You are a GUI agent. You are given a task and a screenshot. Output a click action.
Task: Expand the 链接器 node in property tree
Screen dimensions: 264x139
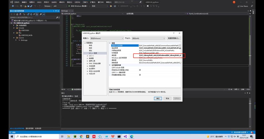click(87, 58)
